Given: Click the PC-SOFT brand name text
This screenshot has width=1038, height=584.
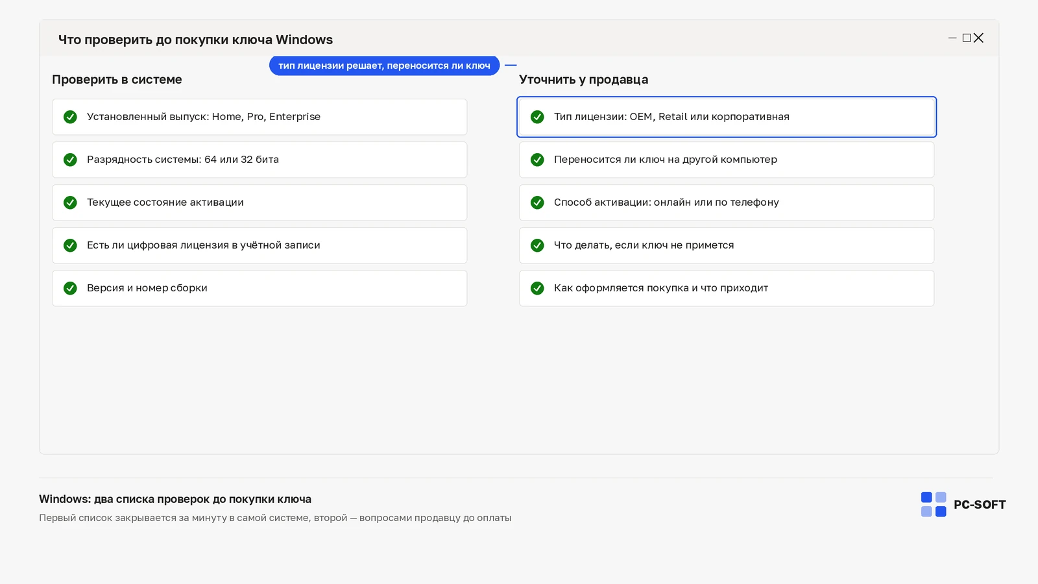Looking at the screenshot, I should (980, 505).
